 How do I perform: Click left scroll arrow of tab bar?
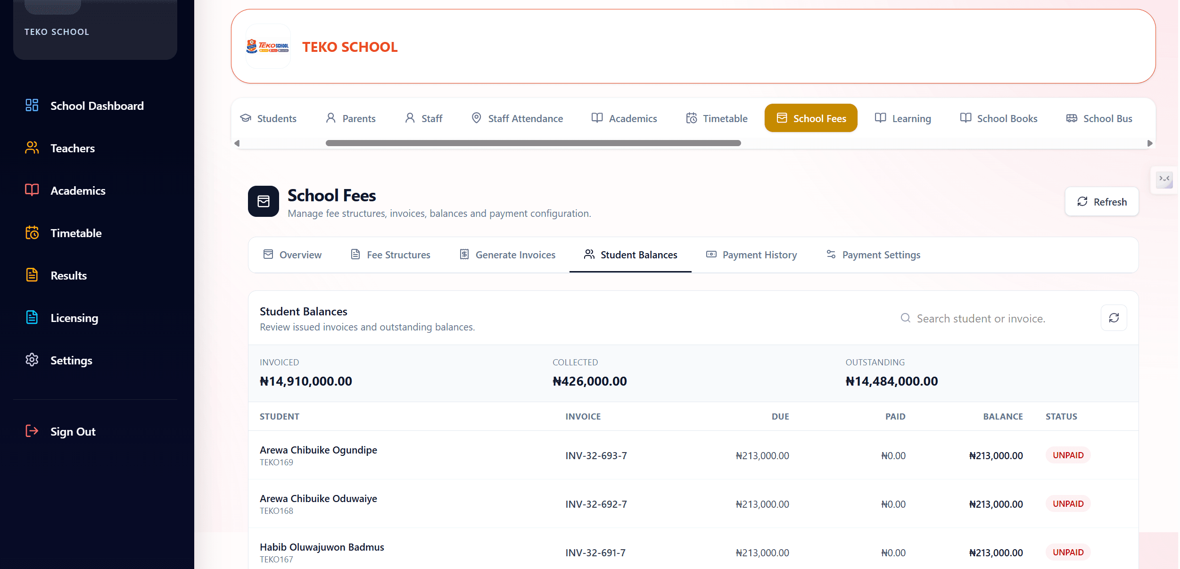point(237,143)
